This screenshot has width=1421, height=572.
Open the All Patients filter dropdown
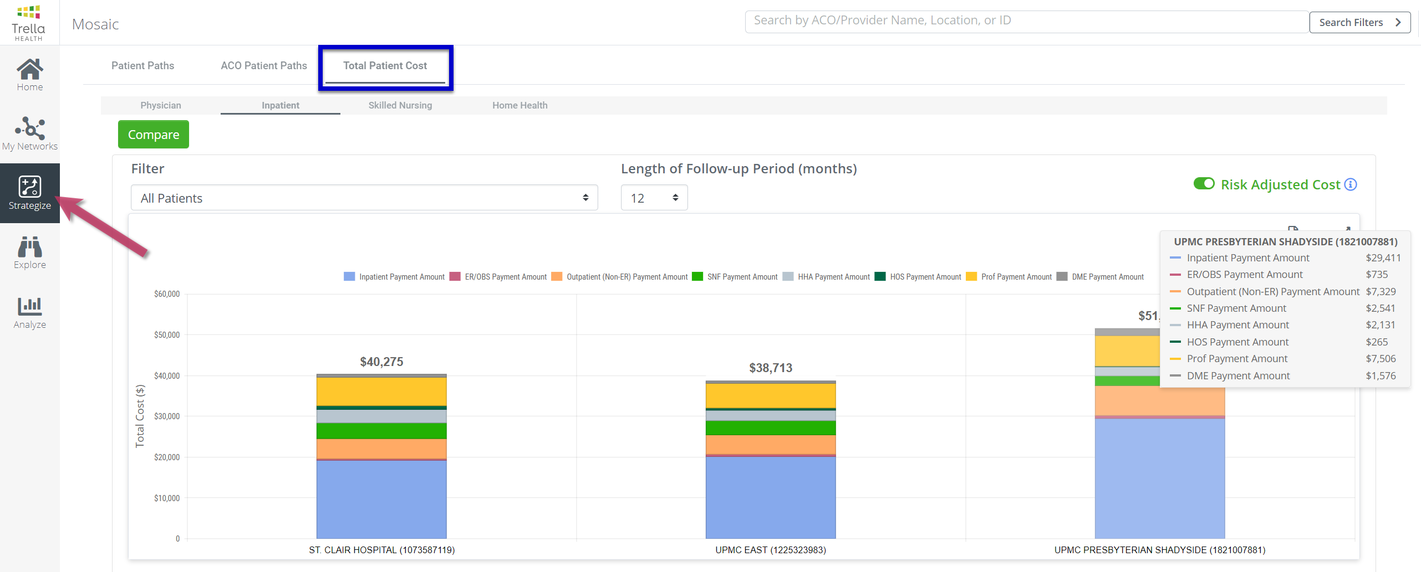(x=364, y=198)
